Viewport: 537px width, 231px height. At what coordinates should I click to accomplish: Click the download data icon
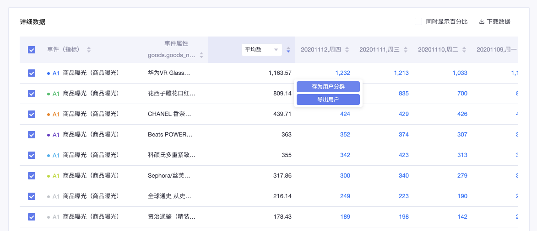482,21
